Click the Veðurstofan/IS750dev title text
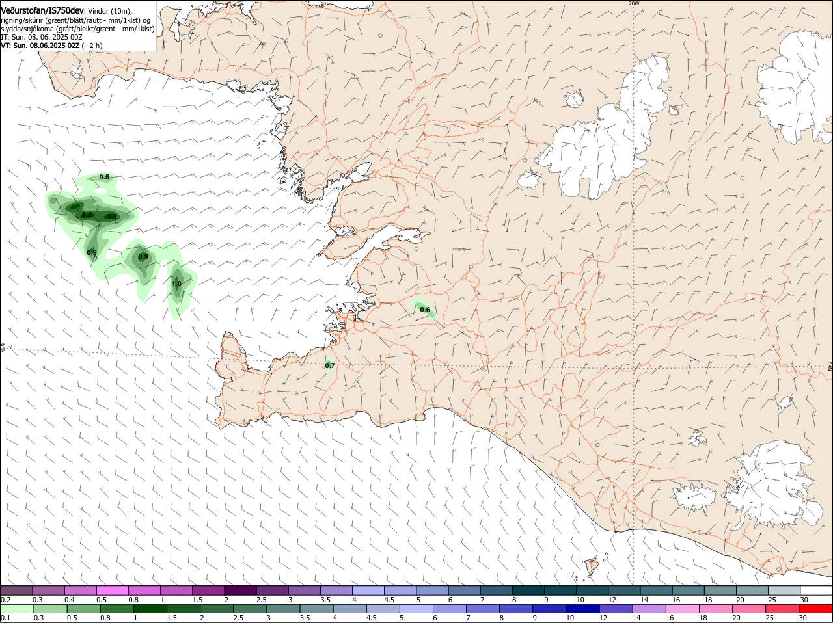833x623 pixels. 42,11
